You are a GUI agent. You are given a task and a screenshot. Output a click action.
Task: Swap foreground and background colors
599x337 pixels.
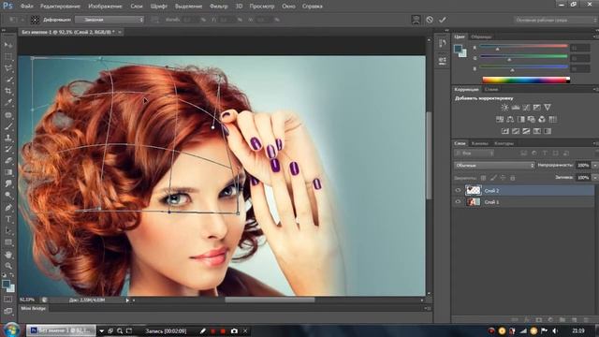coord(12,275)
